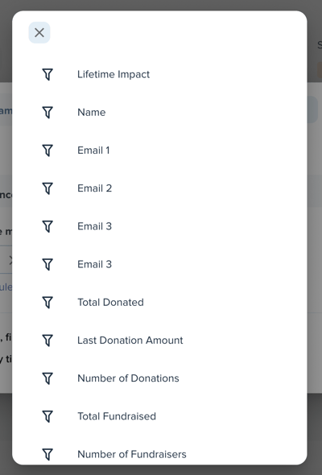322x475 pixels.
Task: Choose the funnel icon for Total Donated
Action: click(47, 303)
